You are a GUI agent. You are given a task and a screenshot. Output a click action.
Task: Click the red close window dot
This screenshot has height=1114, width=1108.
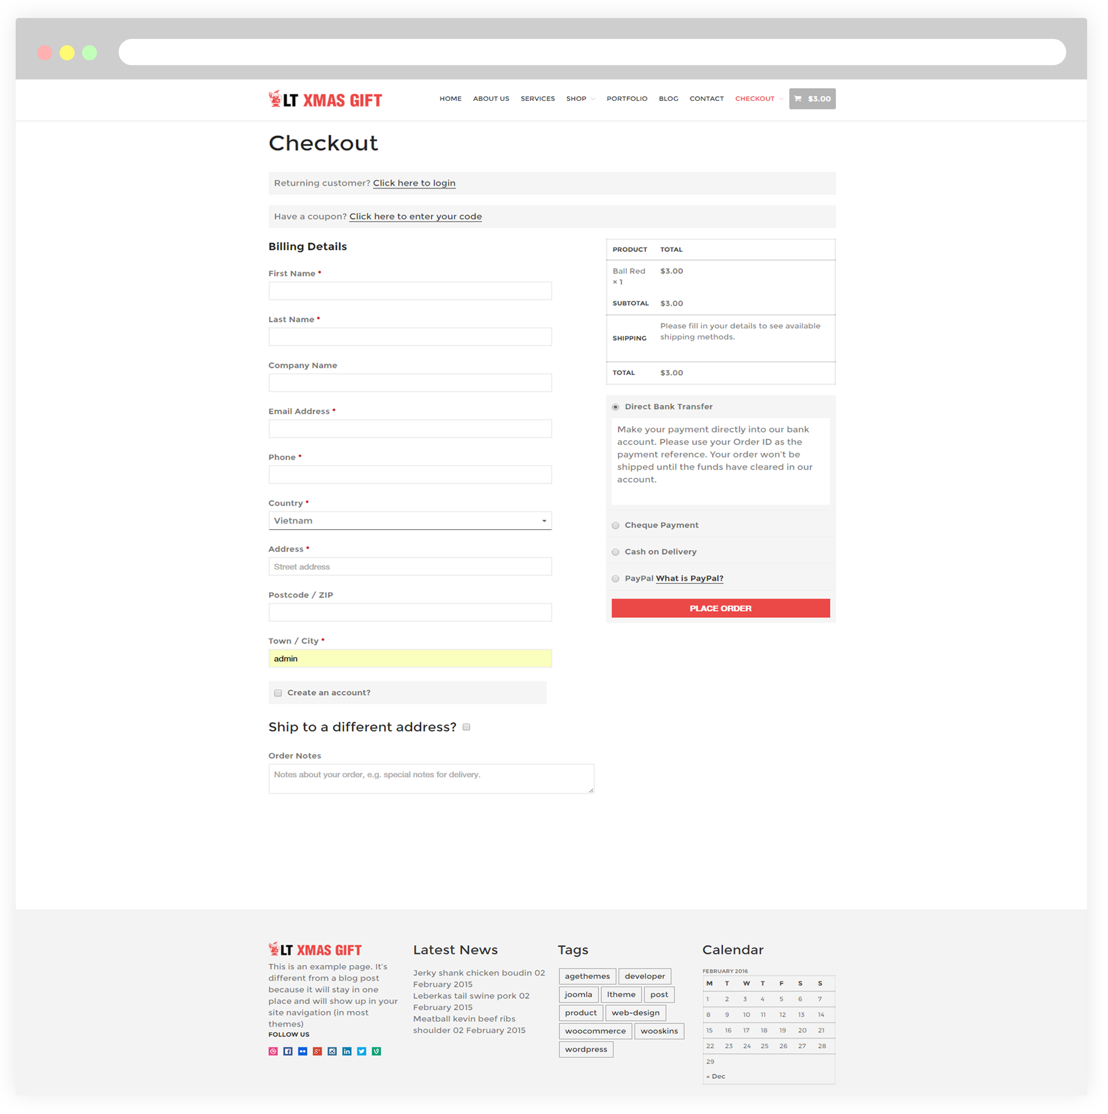tap(45, 53)
